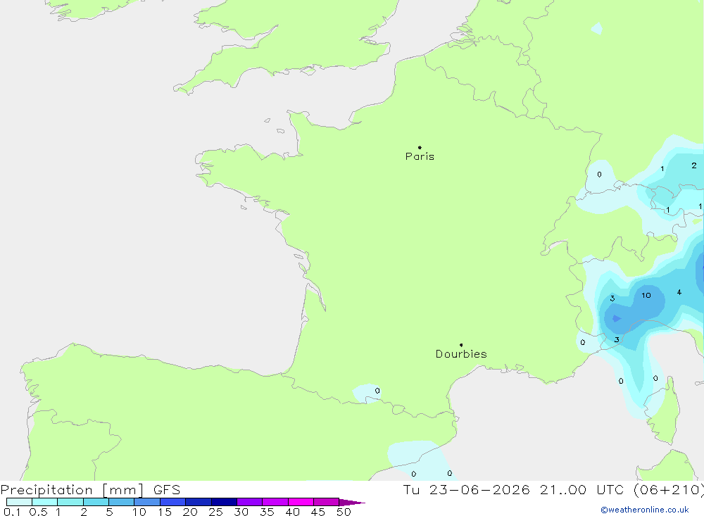Image resolution: width=704 pixels, height=516 pixels.
Task: Click the "Paris" city label
Action: tap(420, 156)
